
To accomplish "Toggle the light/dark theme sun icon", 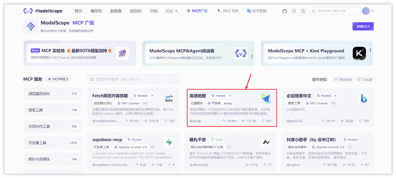I will 294,11.
